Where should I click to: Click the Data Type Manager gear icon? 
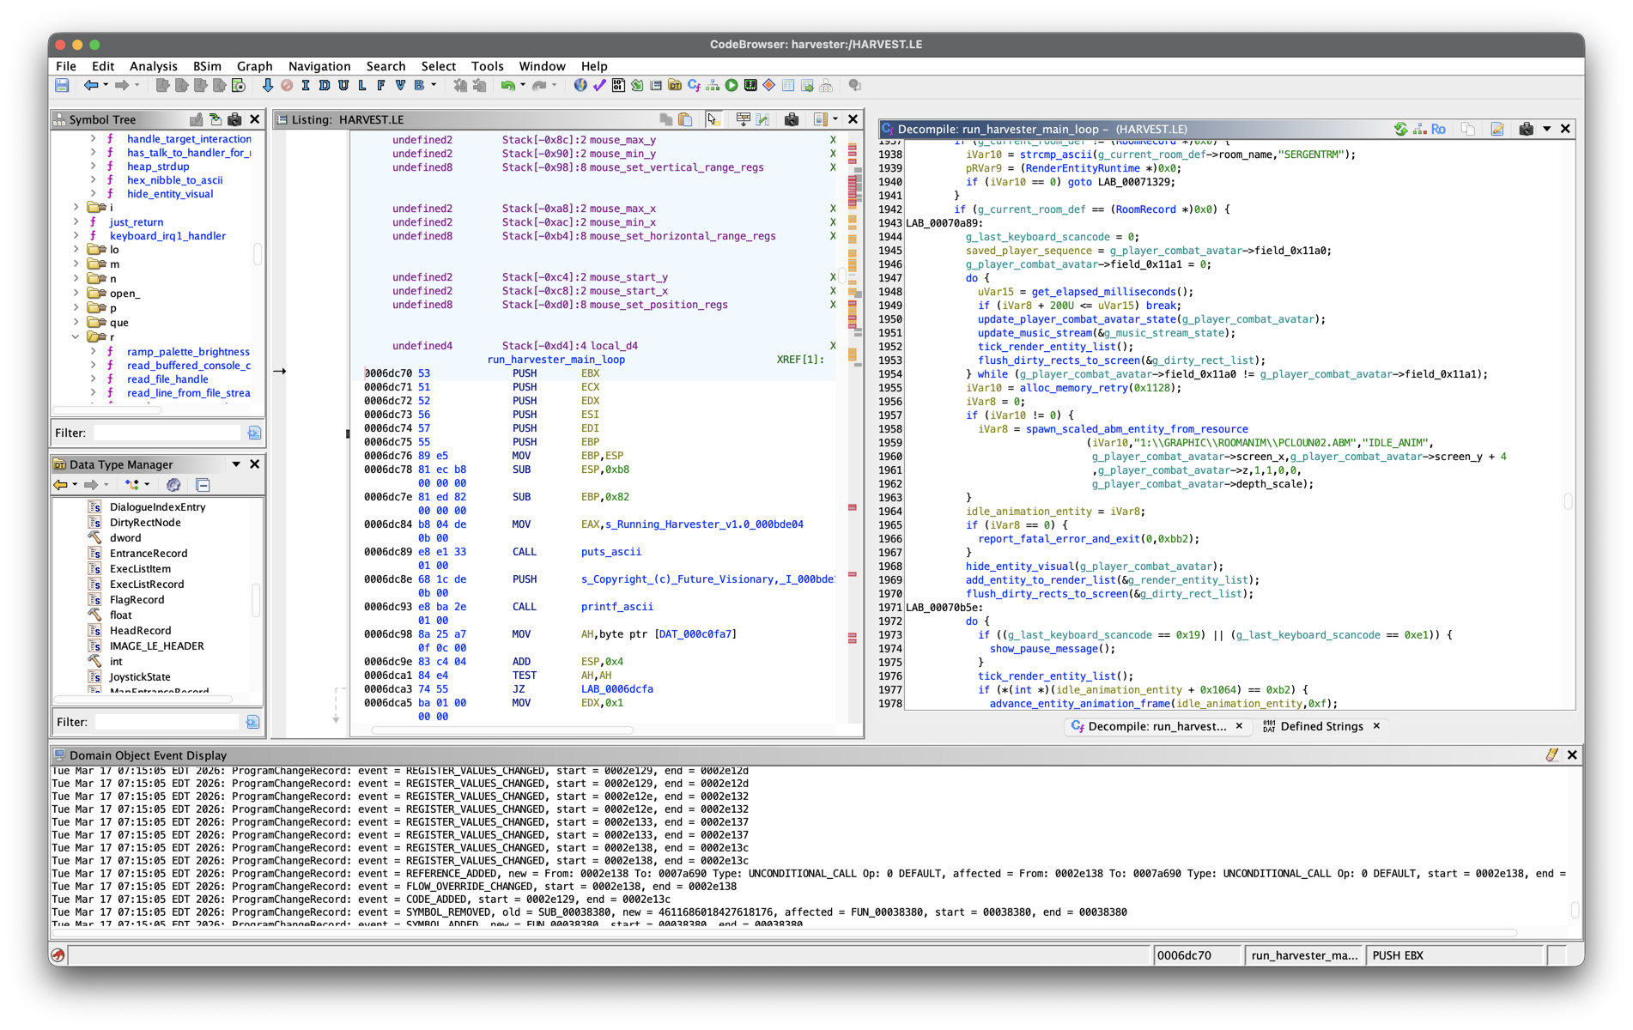173,485
